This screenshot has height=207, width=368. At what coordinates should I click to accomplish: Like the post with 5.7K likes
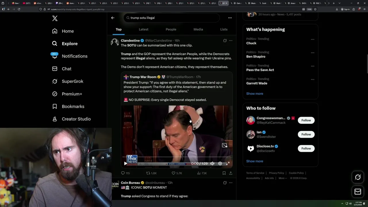(177, 173)
